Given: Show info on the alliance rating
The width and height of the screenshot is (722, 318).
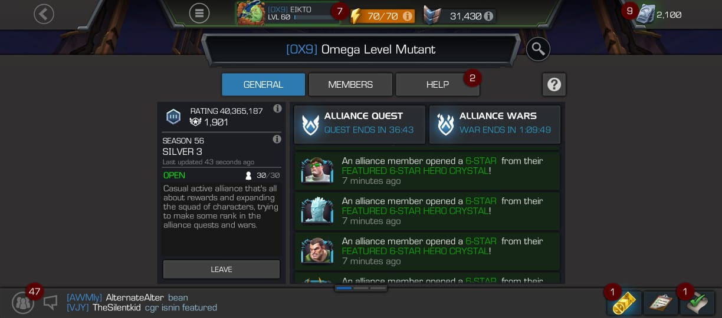Looking at the screenshot, I should (x=277, y=109).
